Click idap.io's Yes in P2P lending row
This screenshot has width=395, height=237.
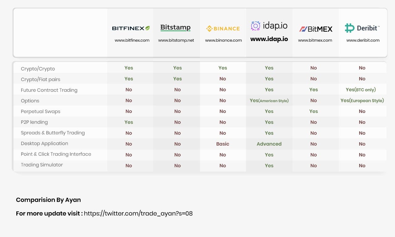point(269,122)
